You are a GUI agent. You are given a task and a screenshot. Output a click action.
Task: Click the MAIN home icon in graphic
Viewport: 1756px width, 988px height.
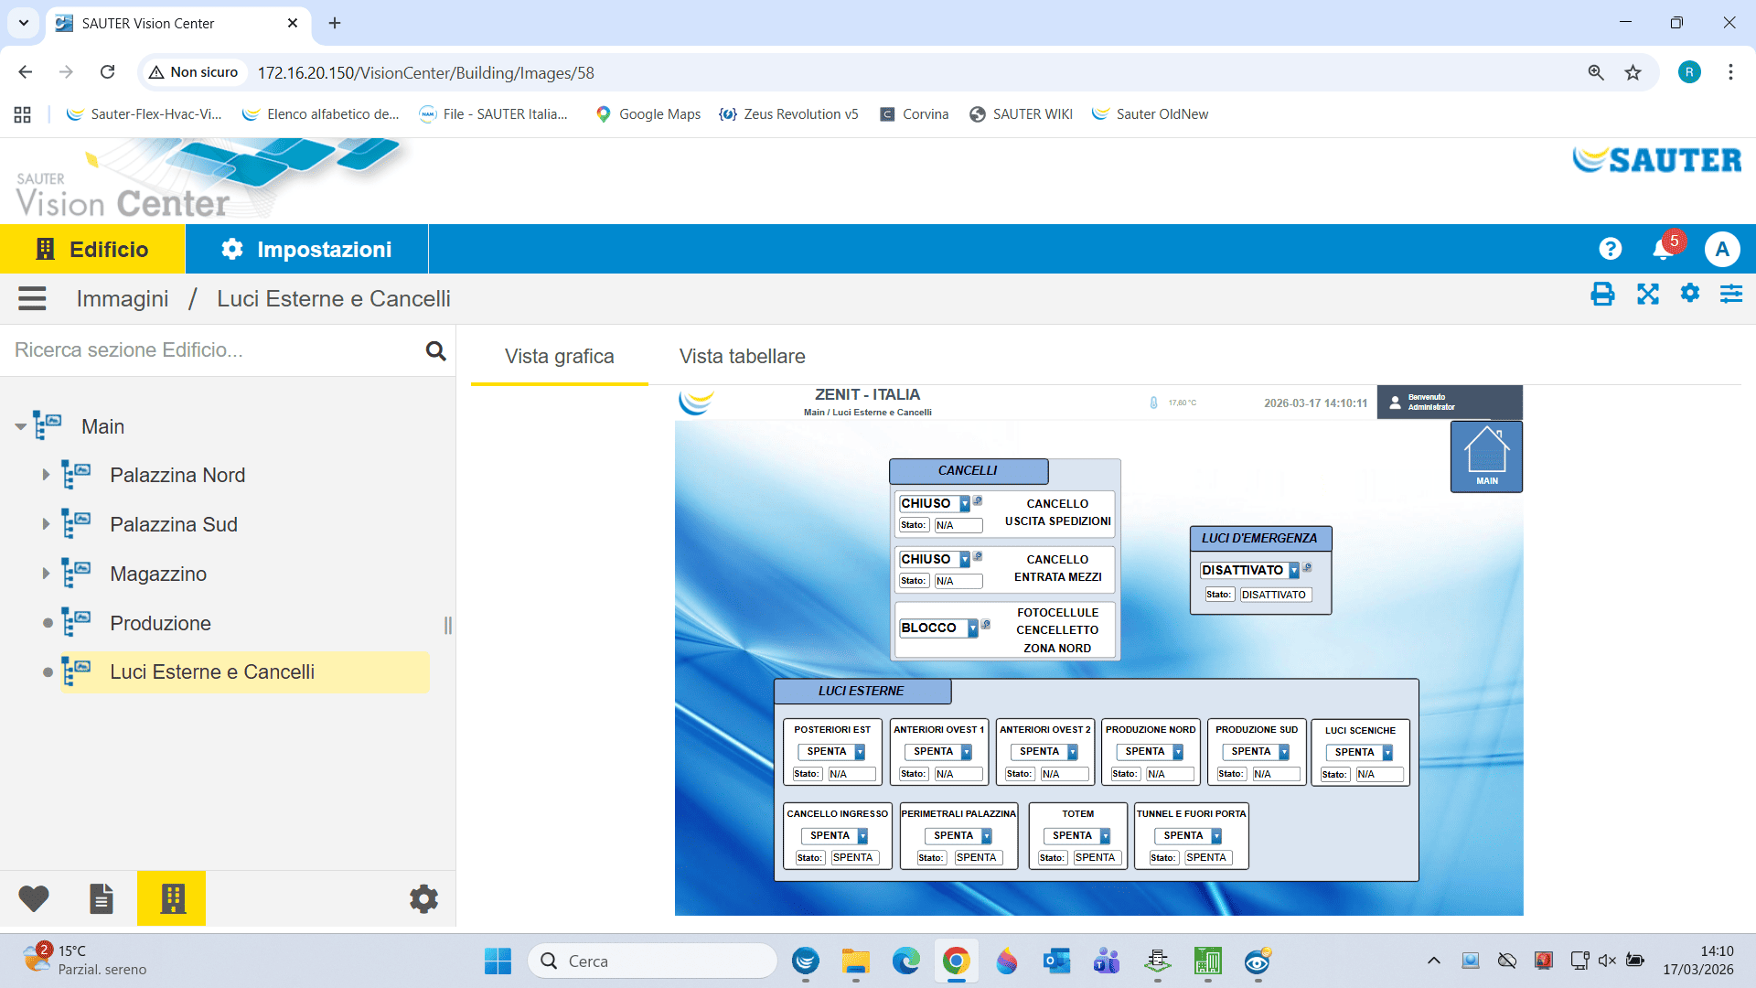click(x=1486, y=456)
